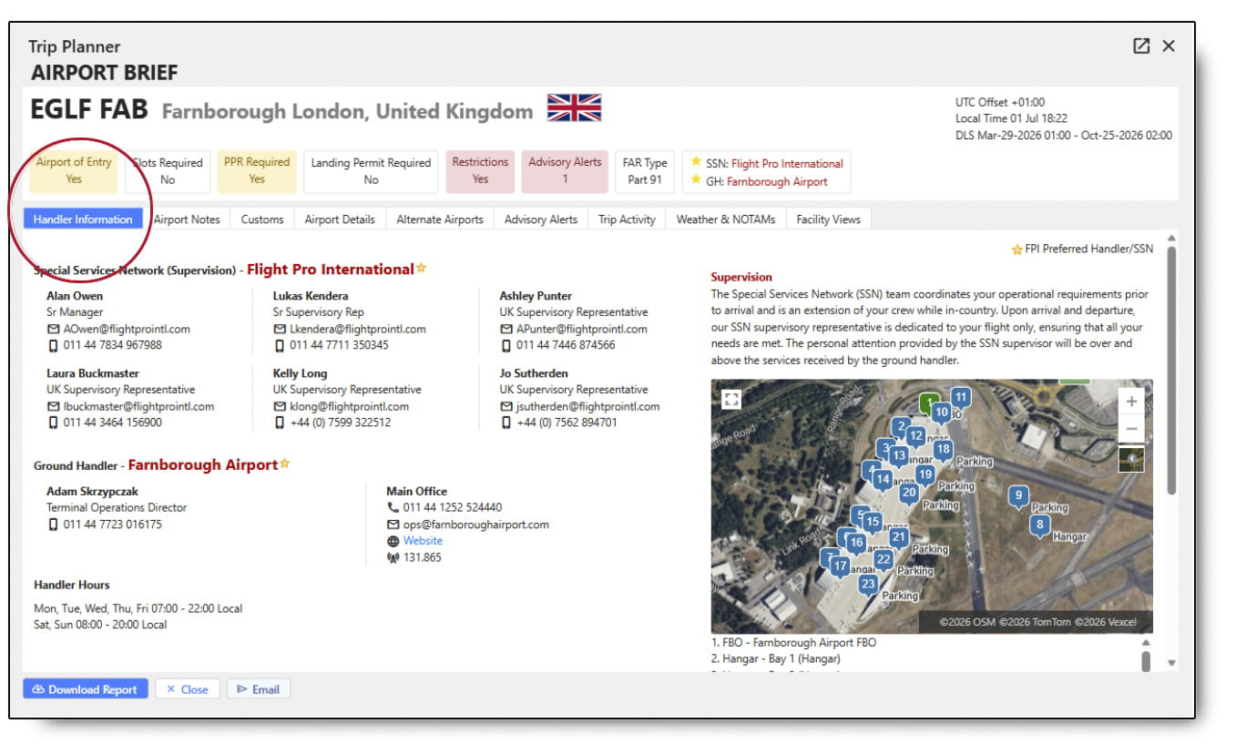Screen dimensions: 1246x754
Task: Open Trip Planner in a new window
Action: [1141, 46]
